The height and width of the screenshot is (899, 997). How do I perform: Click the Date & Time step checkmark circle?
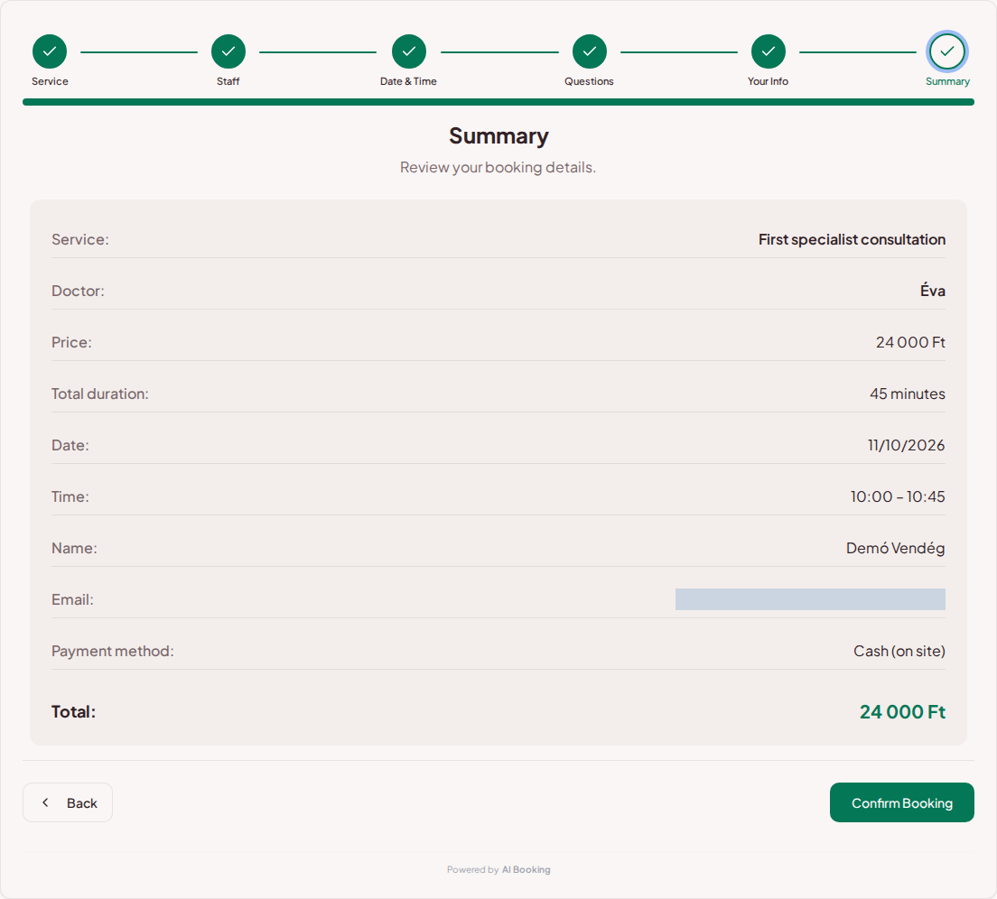[x=409, y=51]
